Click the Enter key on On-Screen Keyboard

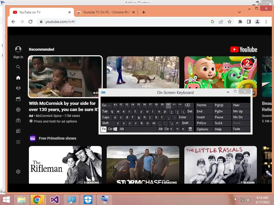(186, 117)
